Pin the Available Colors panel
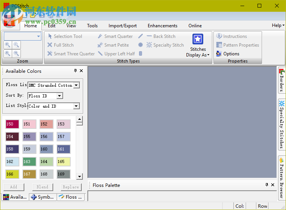 (75, 71)
